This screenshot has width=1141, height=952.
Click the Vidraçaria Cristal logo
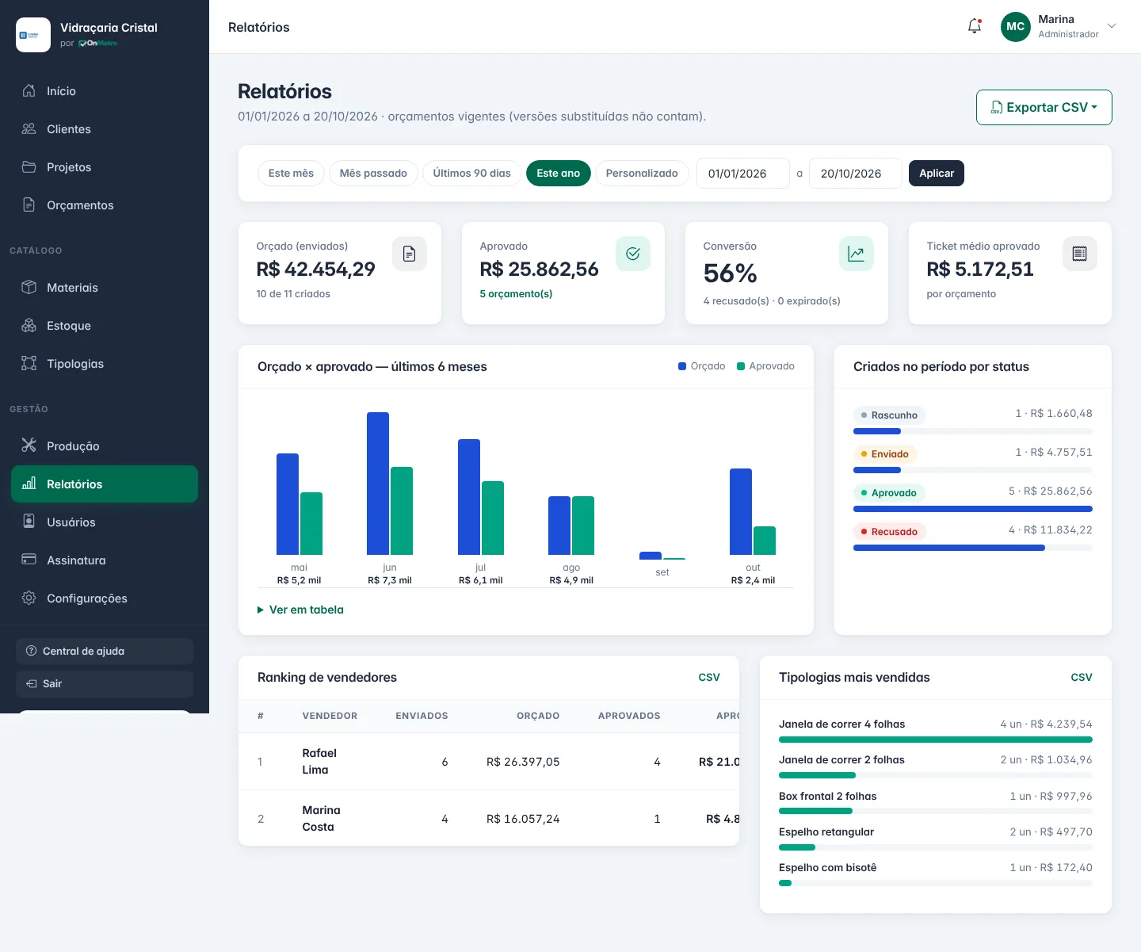click(x=33, y=35)
